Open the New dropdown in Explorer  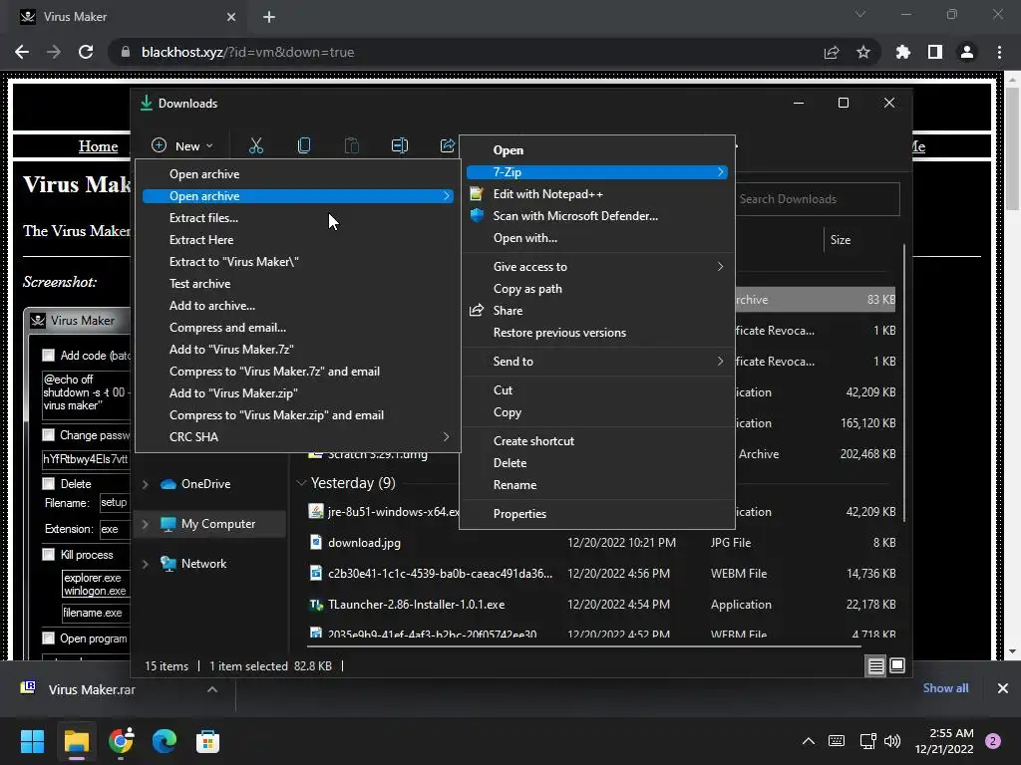[182, 145]
